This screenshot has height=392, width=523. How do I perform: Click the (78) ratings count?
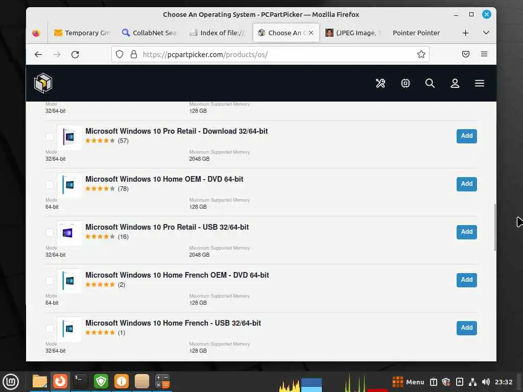tap(123, 189)
